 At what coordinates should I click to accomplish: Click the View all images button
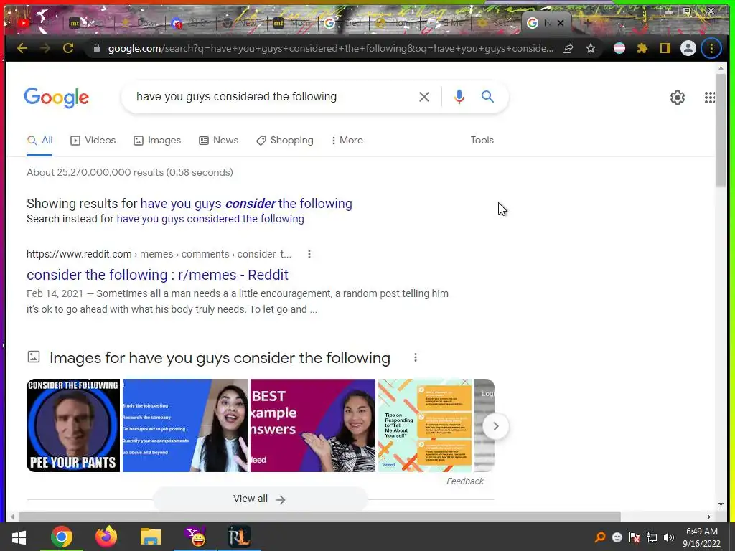260,499
